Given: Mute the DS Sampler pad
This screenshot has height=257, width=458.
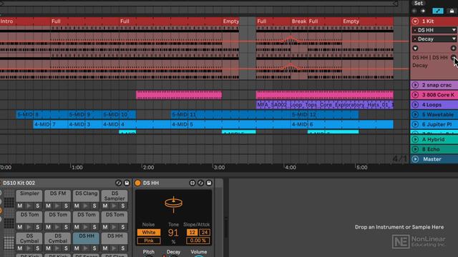Looking at the screenshot, I should (x=105, y=206).
